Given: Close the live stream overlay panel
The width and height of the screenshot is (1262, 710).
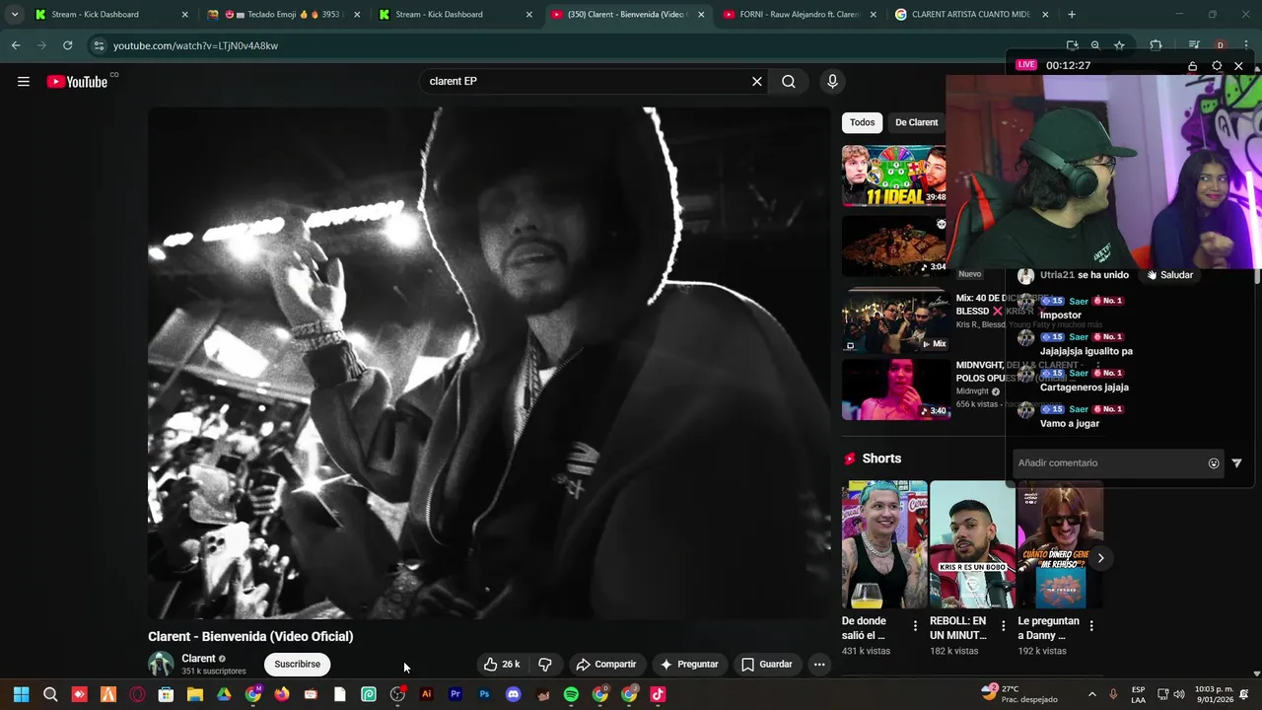Looking at the screenshot, I should pyautogui.click(x=1238, y=66).
